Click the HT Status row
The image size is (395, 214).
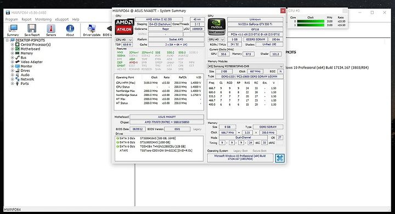pyautogui.click(x=159, y=103)
